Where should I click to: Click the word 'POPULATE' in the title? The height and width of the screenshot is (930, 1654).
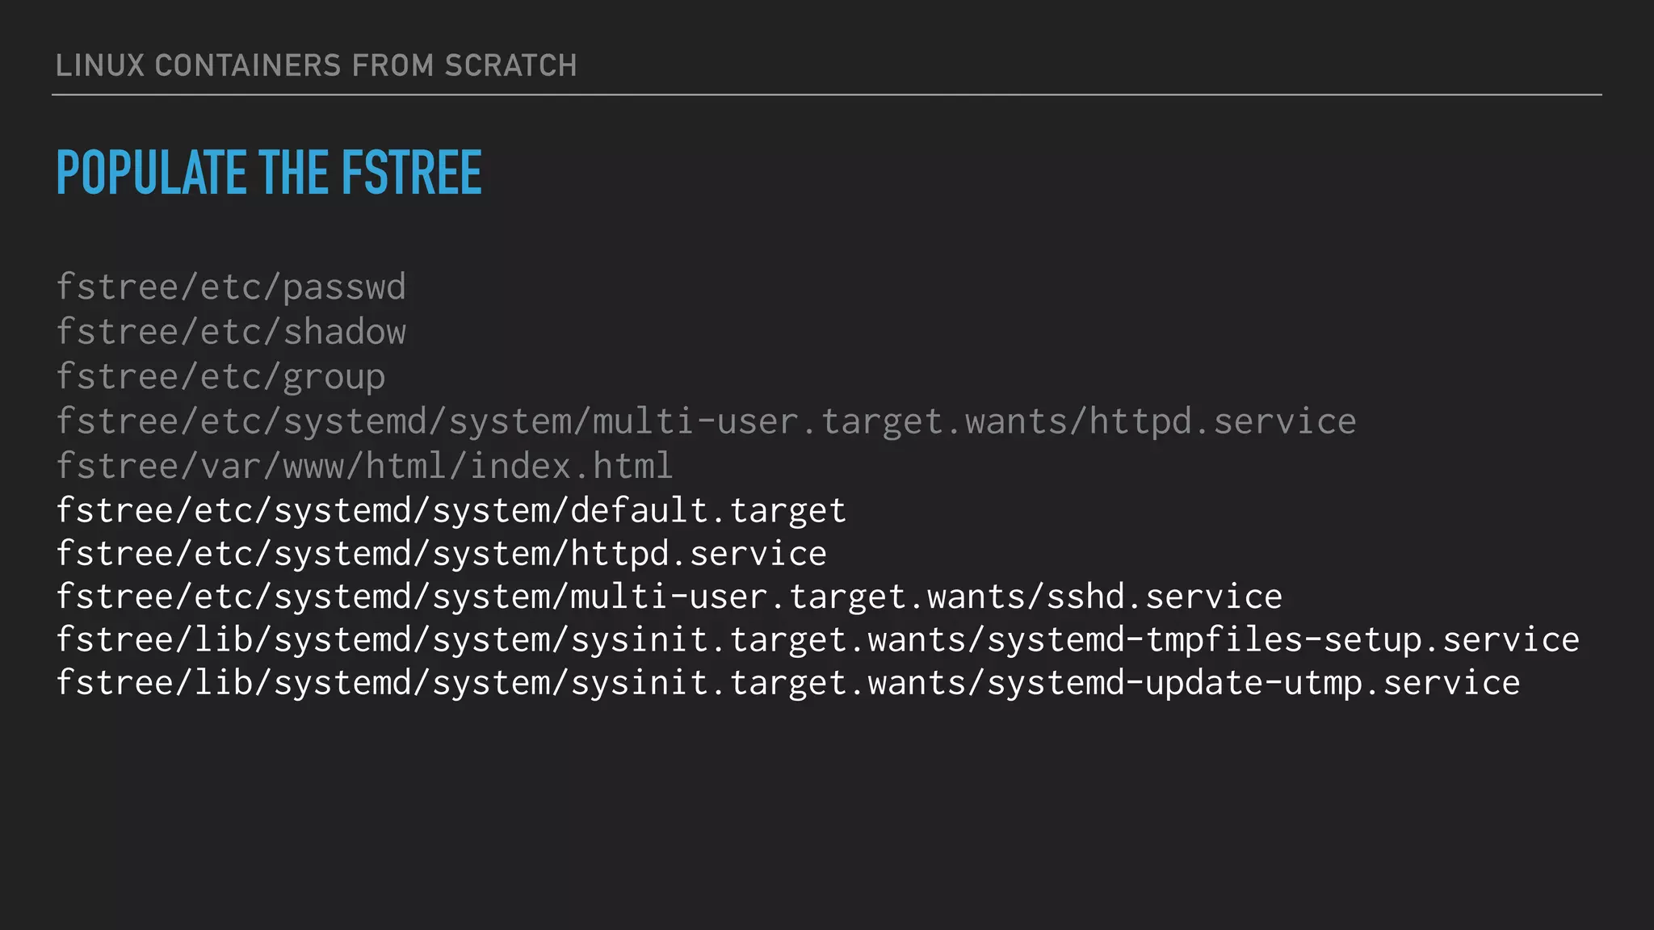pos(152,173)
